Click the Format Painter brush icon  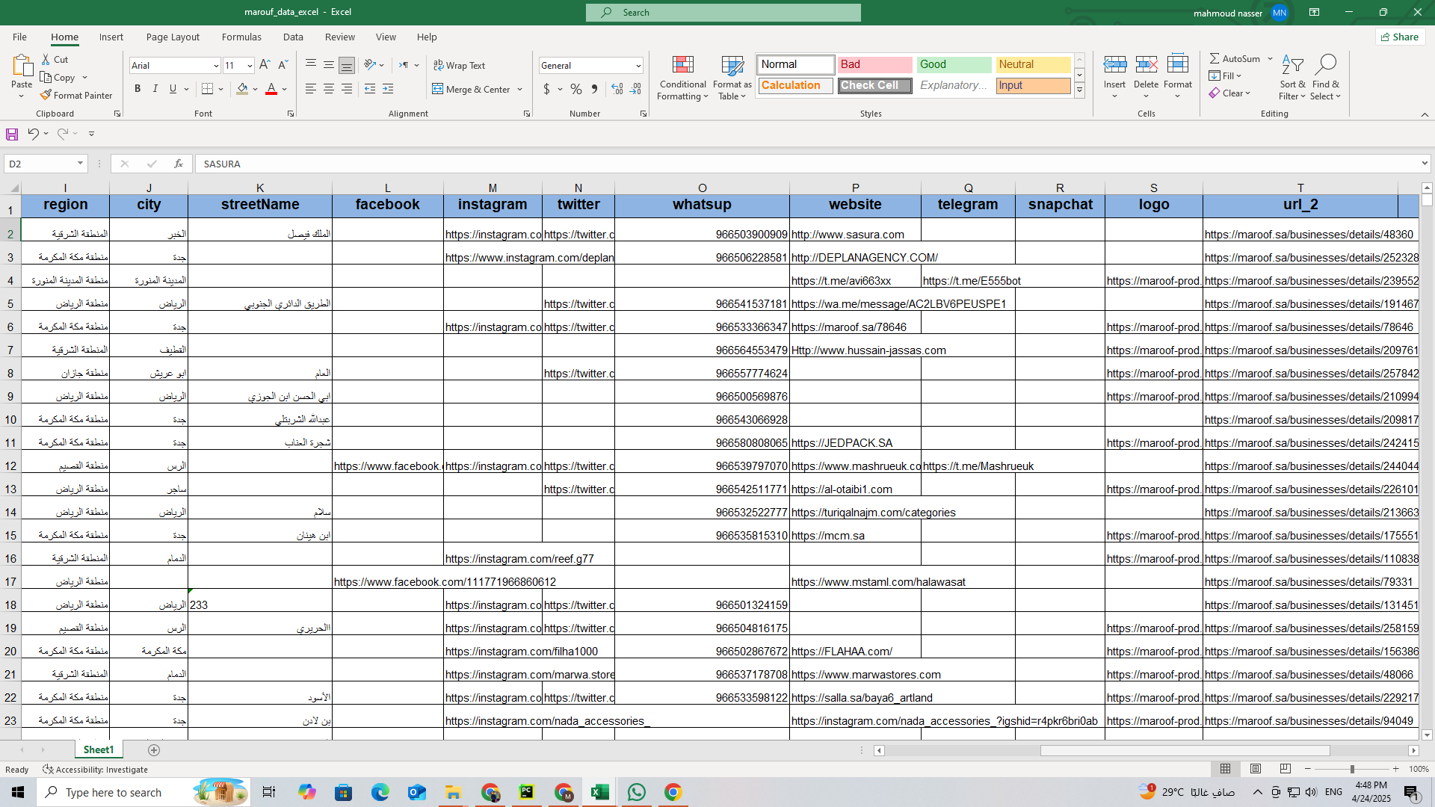tap(46, 96)
